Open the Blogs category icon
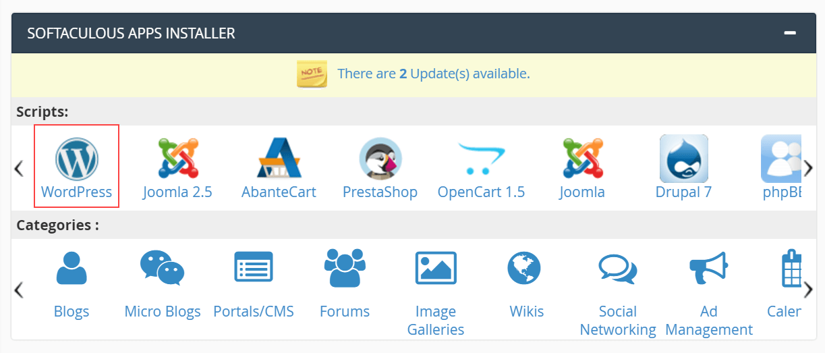The image size is (825, 353). [x=72, y=268]
